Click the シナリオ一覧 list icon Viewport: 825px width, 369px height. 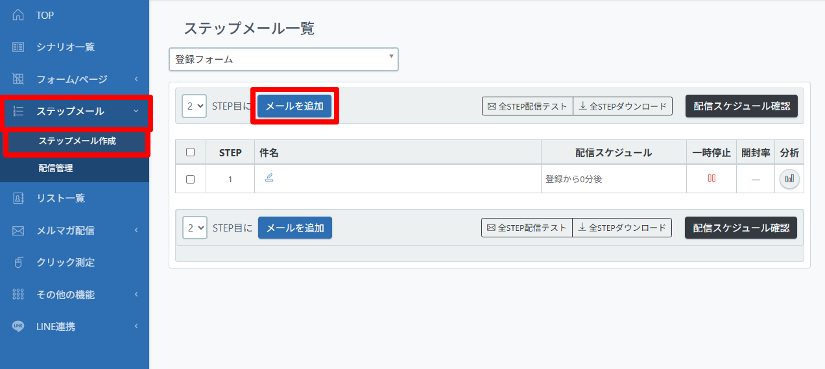pos(18,47)
